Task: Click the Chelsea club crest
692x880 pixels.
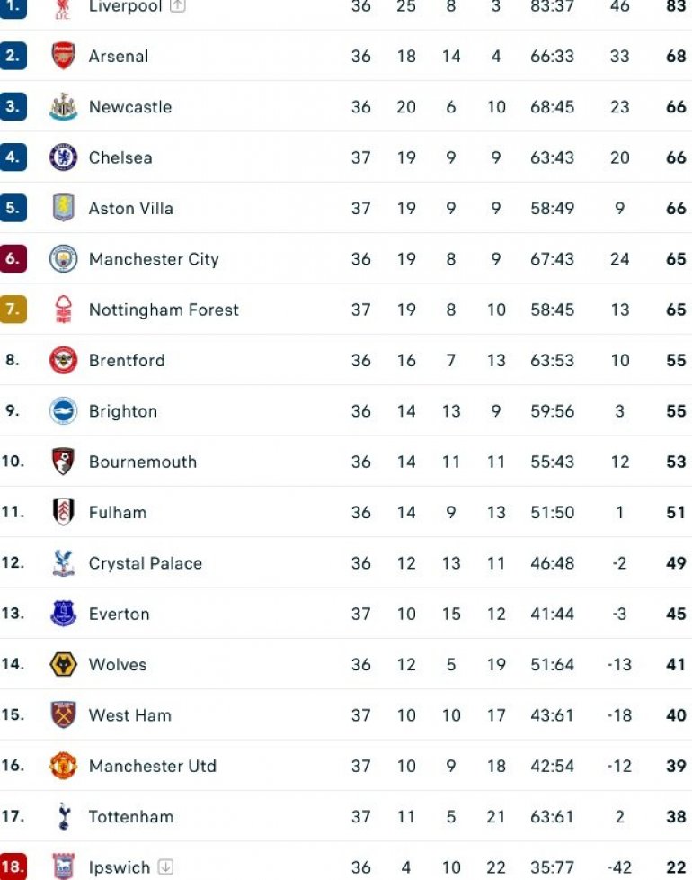Action: click(x=63, y=157)
